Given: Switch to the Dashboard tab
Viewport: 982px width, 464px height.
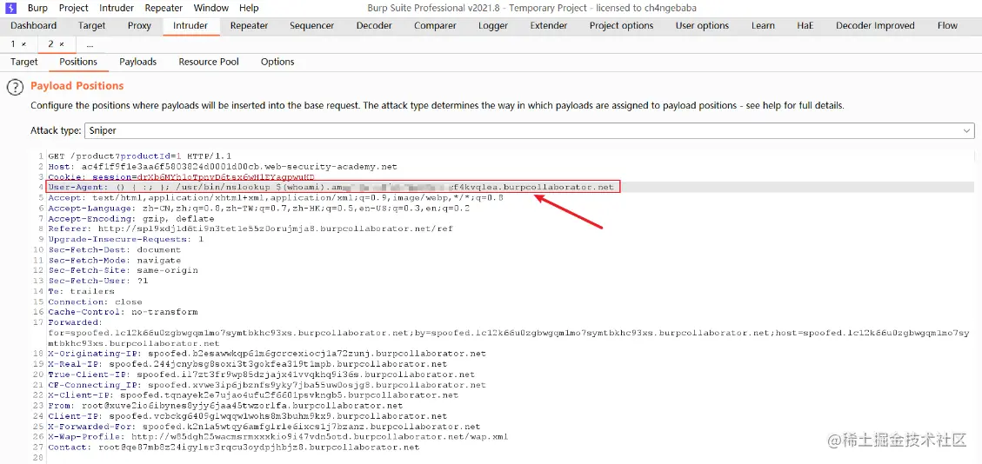Looking at the screenshot, I should point(33,26).
